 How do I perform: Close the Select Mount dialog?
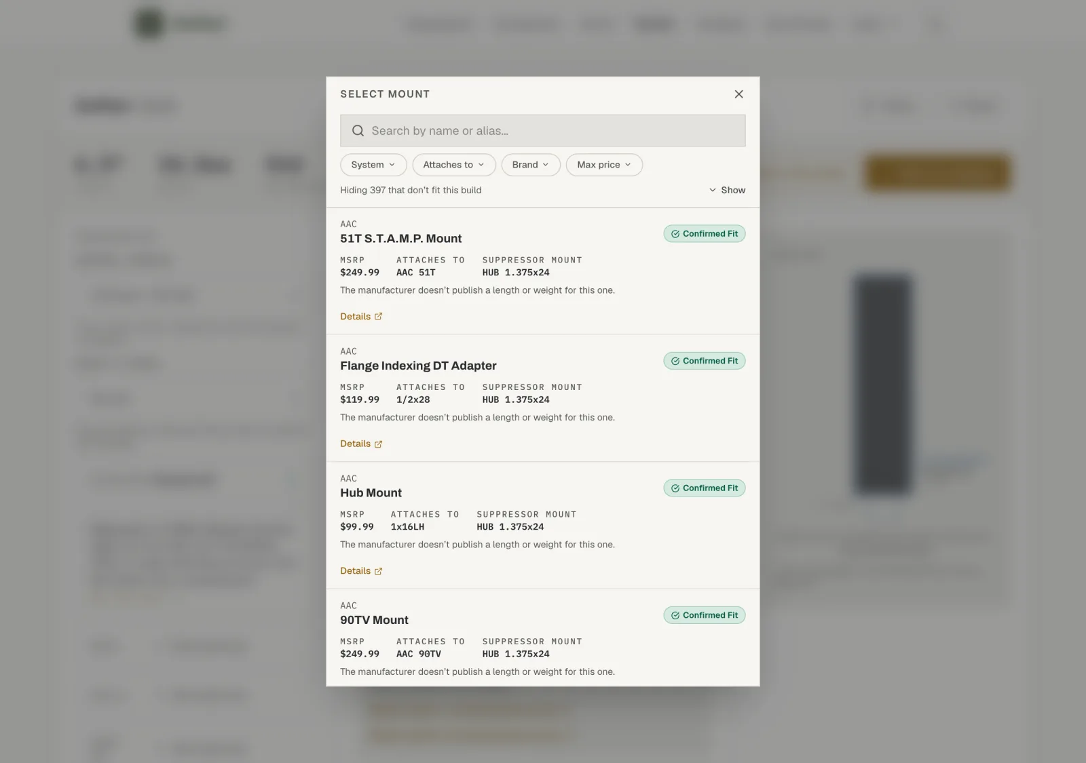(x=738, y=94)
